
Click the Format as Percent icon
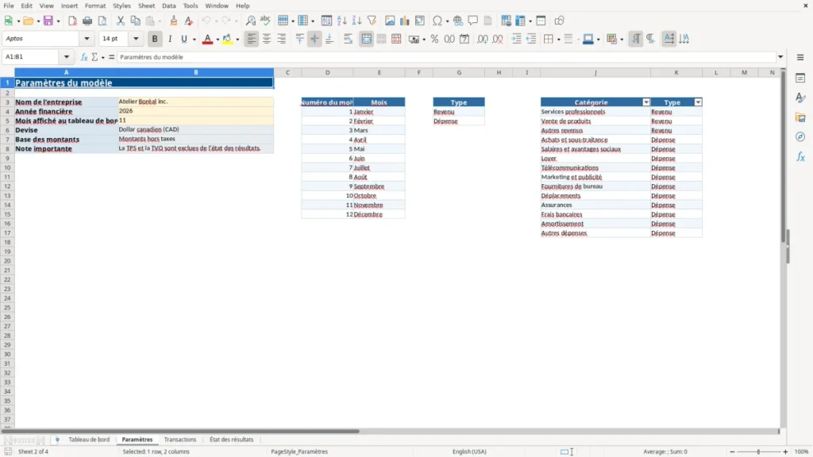click(x=434, y=39)
